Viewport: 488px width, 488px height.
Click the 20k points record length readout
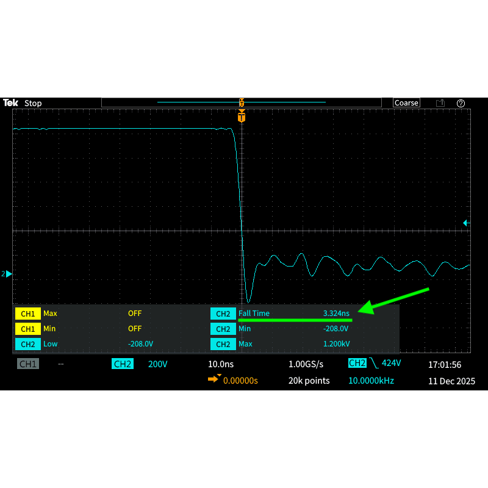pos(309,381)
